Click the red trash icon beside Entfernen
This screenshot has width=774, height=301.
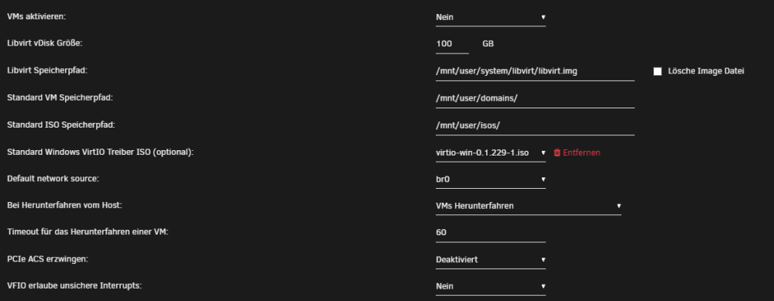(x=557, y=152)
